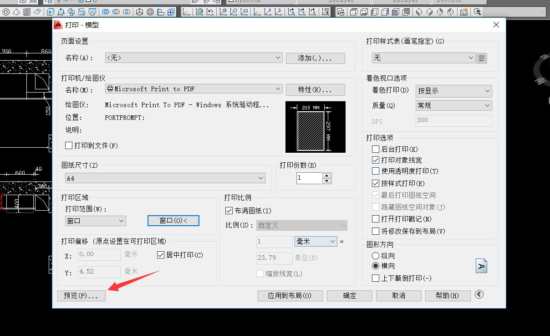Open 打印样式表 dropdown showing 无
Image resolution: width=550 pixels, height=336 pixels.
click(424, 58)
